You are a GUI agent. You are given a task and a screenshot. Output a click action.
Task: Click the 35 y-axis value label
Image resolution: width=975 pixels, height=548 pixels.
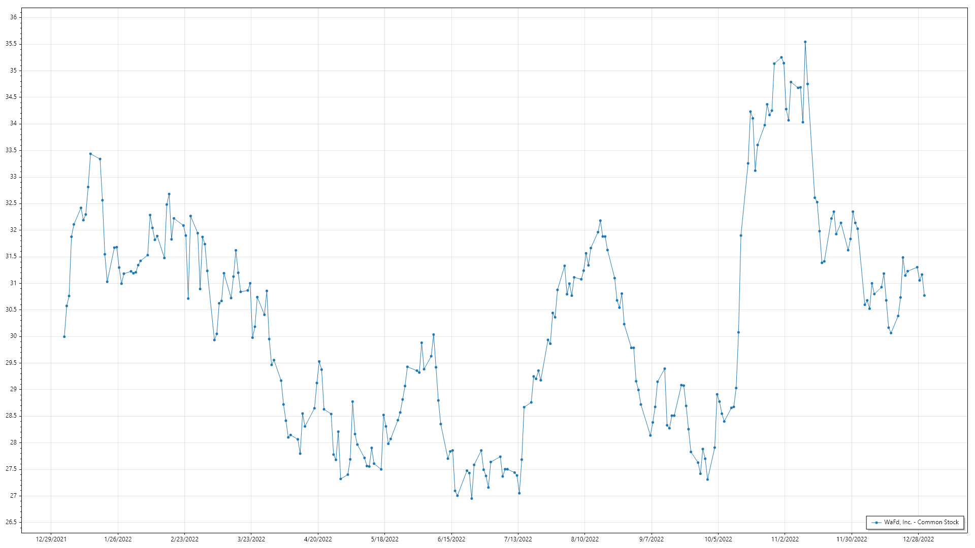[x=13, y=71]
